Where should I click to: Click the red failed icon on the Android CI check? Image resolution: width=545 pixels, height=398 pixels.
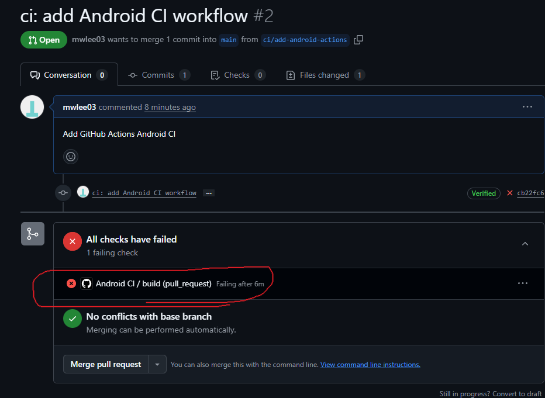click(71, 283)
